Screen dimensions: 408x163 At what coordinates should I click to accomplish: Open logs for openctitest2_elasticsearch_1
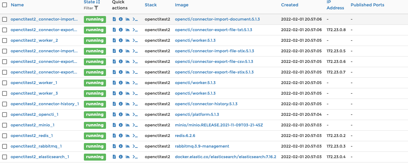114,157
